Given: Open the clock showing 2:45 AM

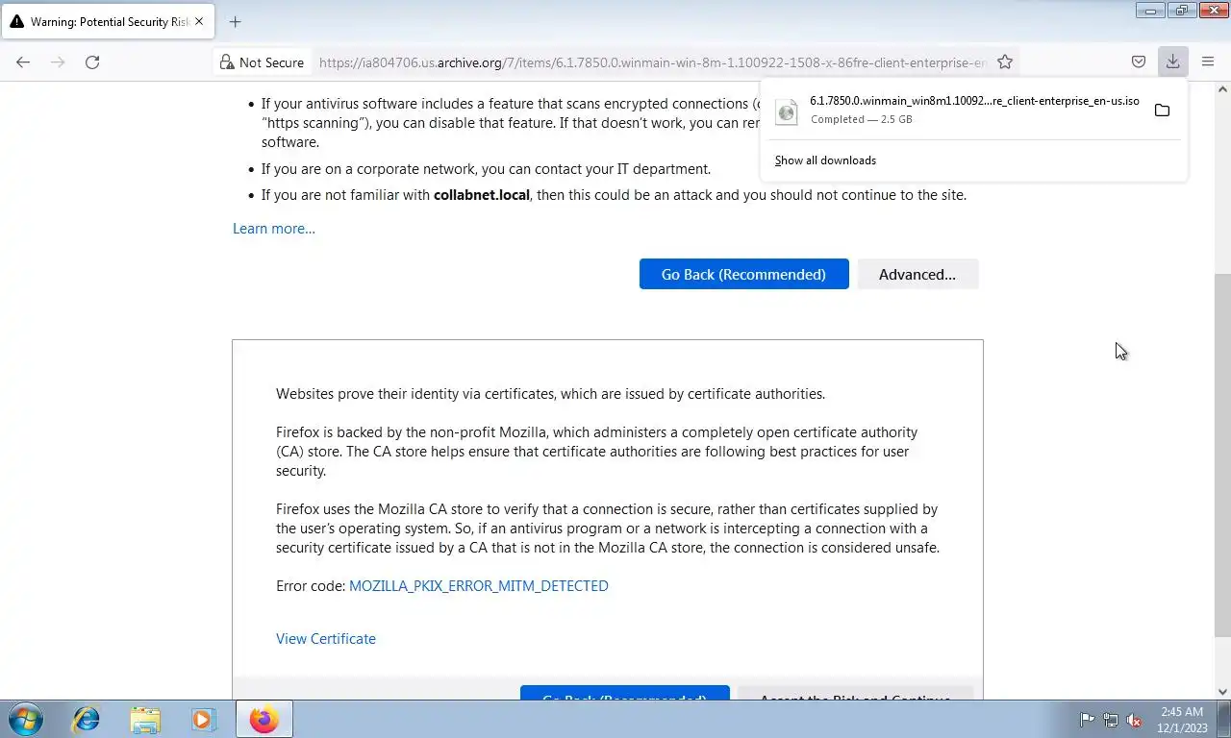Looking at the screenshot, I should 1182,720.
